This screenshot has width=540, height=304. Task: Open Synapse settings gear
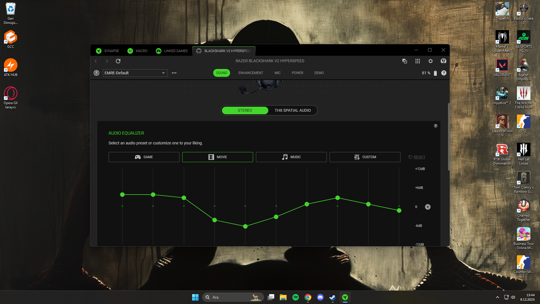[431, 61]
